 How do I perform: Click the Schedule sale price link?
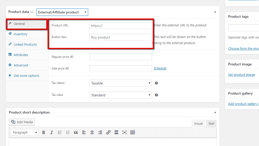pyautogui.click(x=160, y=68)
